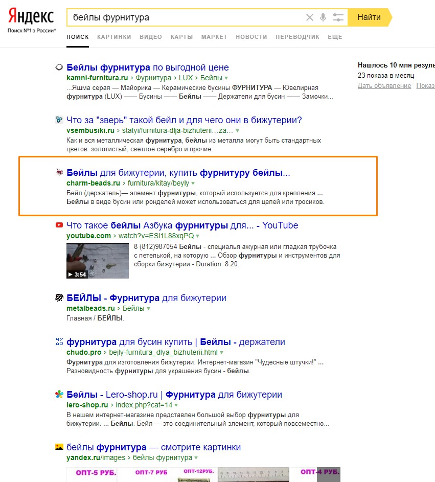Expand arrow after charm-beads.ru furnitura/kitay/beyly

pos(193,183)
